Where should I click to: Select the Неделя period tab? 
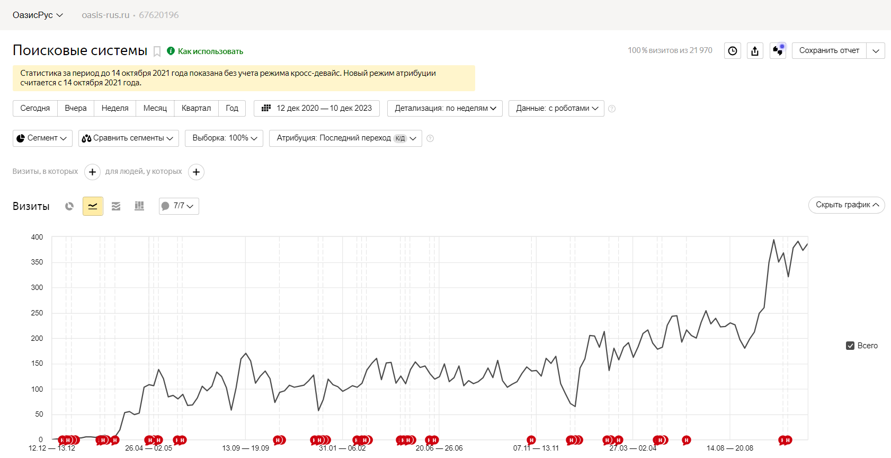115,108
